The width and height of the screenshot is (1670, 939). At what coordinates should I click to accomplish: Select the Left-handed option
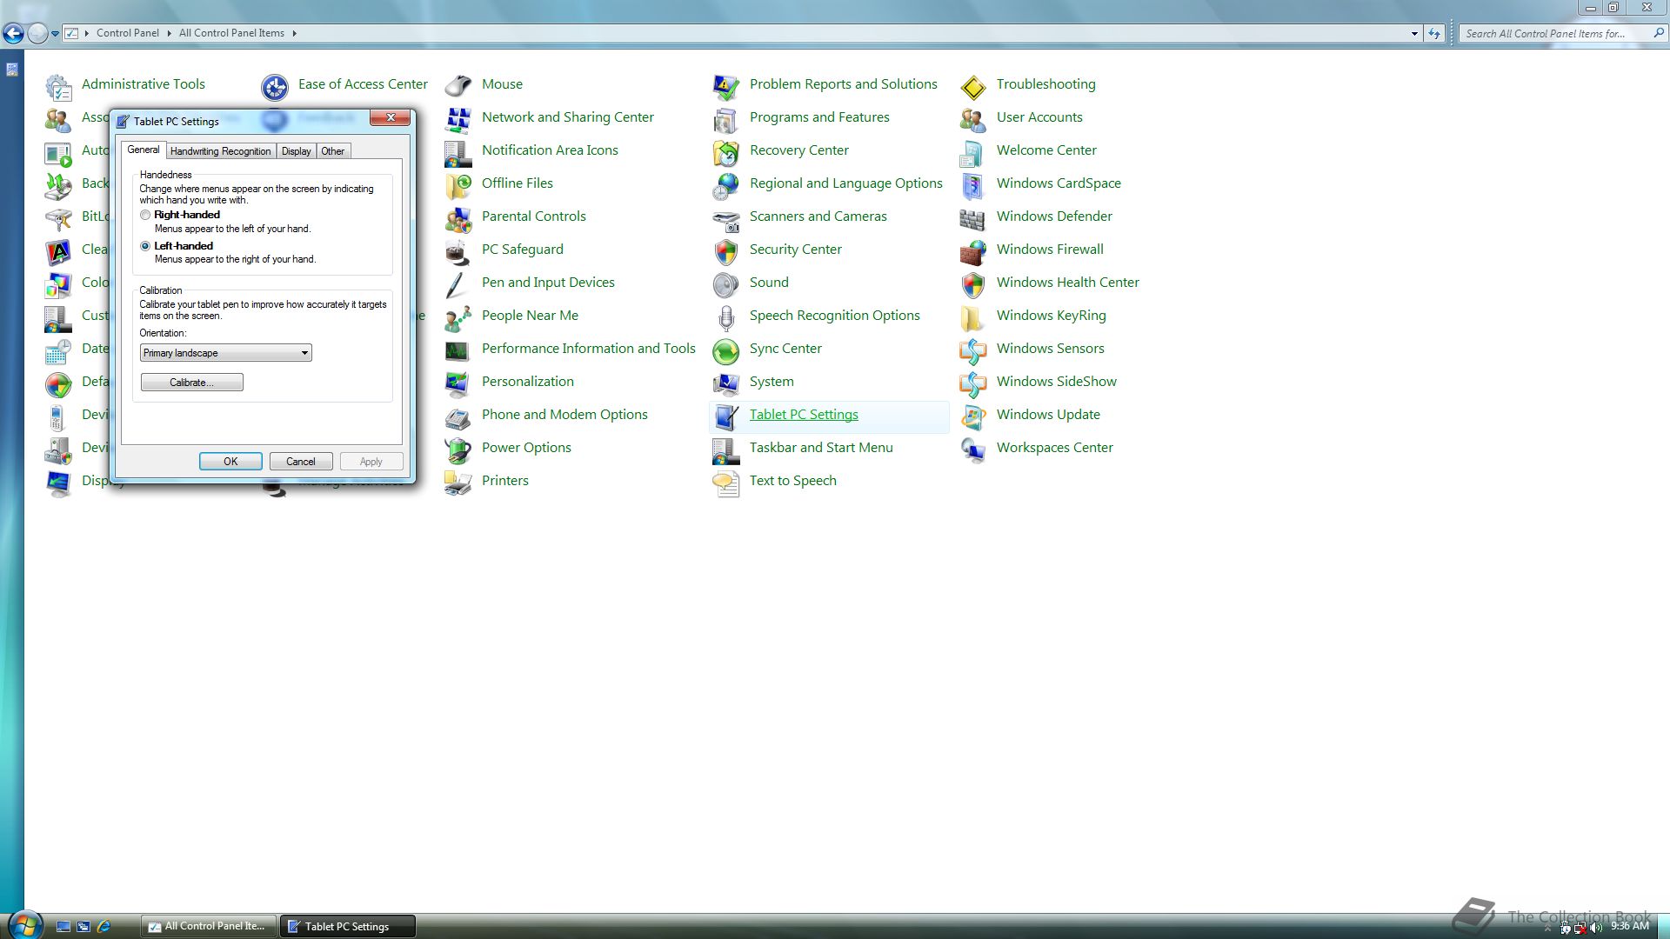pyautogui.click(x=145, y=246)
